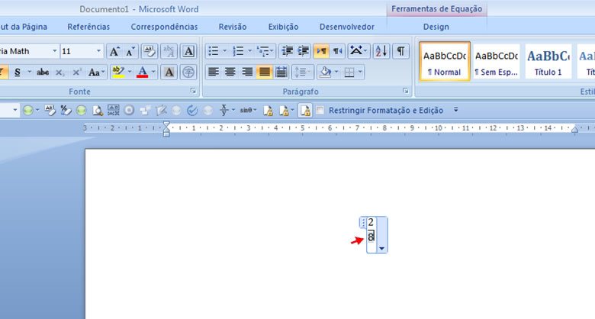Open the Parágrafo dialog launcher
This screenshot has height=319, width=595.
(406, 91)
